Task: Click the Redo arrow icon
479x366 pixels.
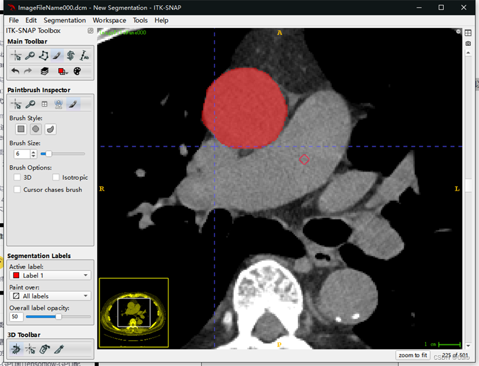Action: click(x=28, y=71)
